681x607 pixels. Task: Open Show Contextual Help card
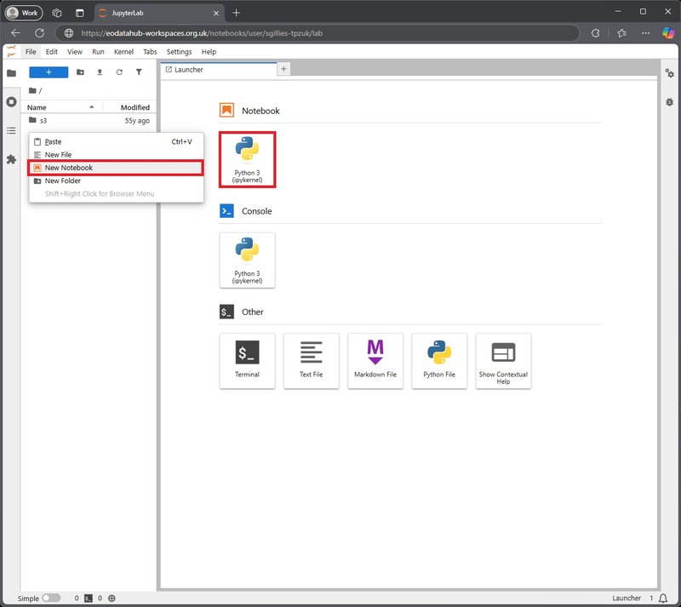click(x=502, y=360)
